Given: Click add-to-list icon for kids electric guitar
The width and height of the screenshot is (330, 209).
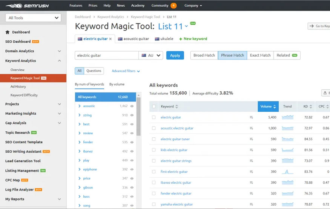Looking at the screenshot, I should pos(251,150).
